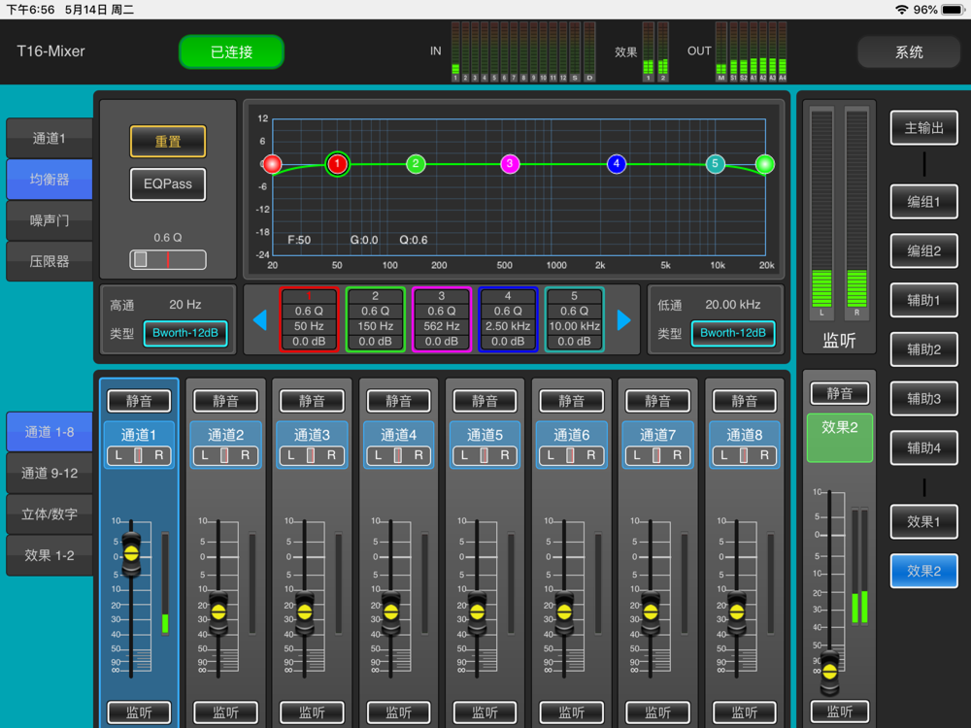The height and width of the screenshot is (728, 971).
Task: Click 通道2 volume fader knob
Action: click(218, 612)
